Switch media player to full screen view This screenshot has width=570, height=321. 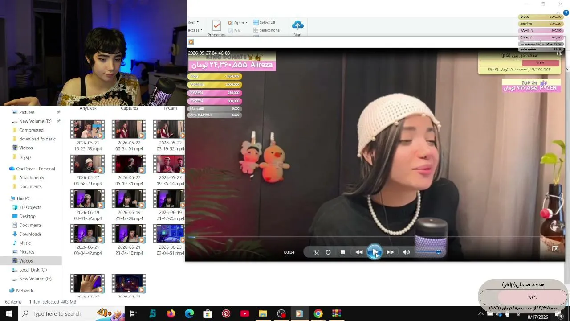click(555, 249)
